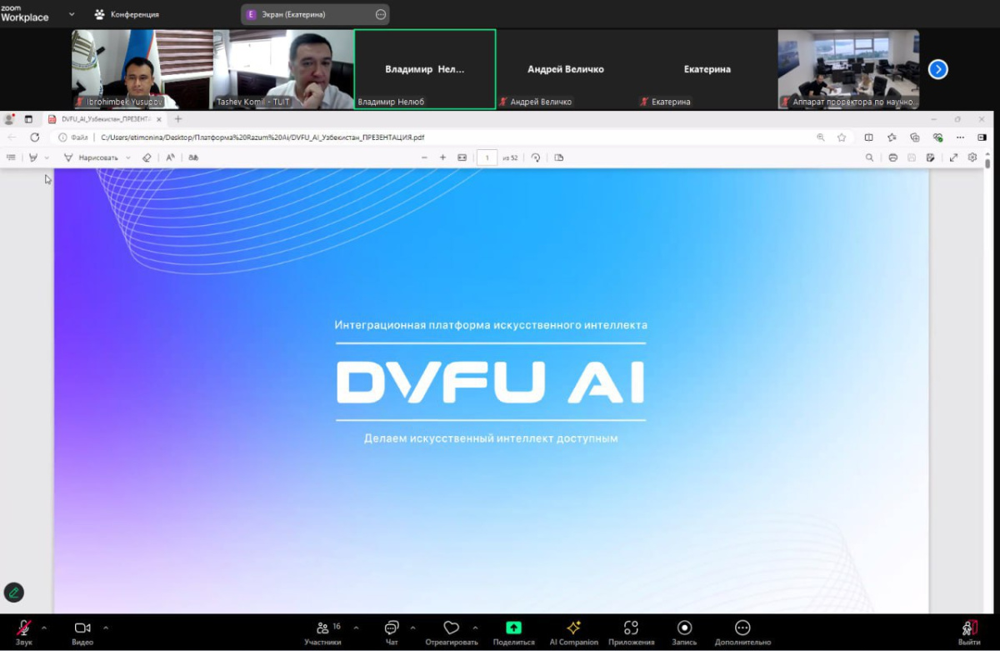Viewport: 1000px width, 651px height.
Task: Open Zoom Workplace dropdown arrow
Action: click(71, 14)
